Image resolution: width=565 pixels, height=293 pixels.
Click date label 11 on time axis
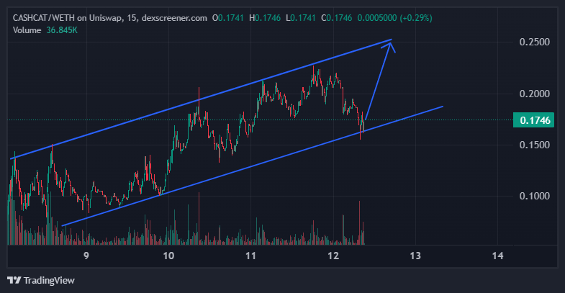[250, 256]
